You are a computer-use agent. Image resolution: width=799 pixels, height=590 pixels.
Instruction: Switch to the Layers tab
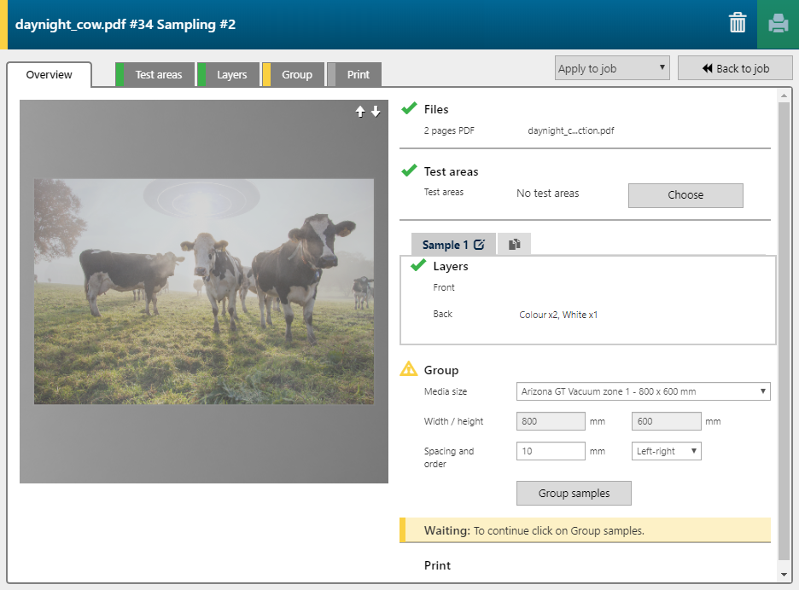point(228,75)
